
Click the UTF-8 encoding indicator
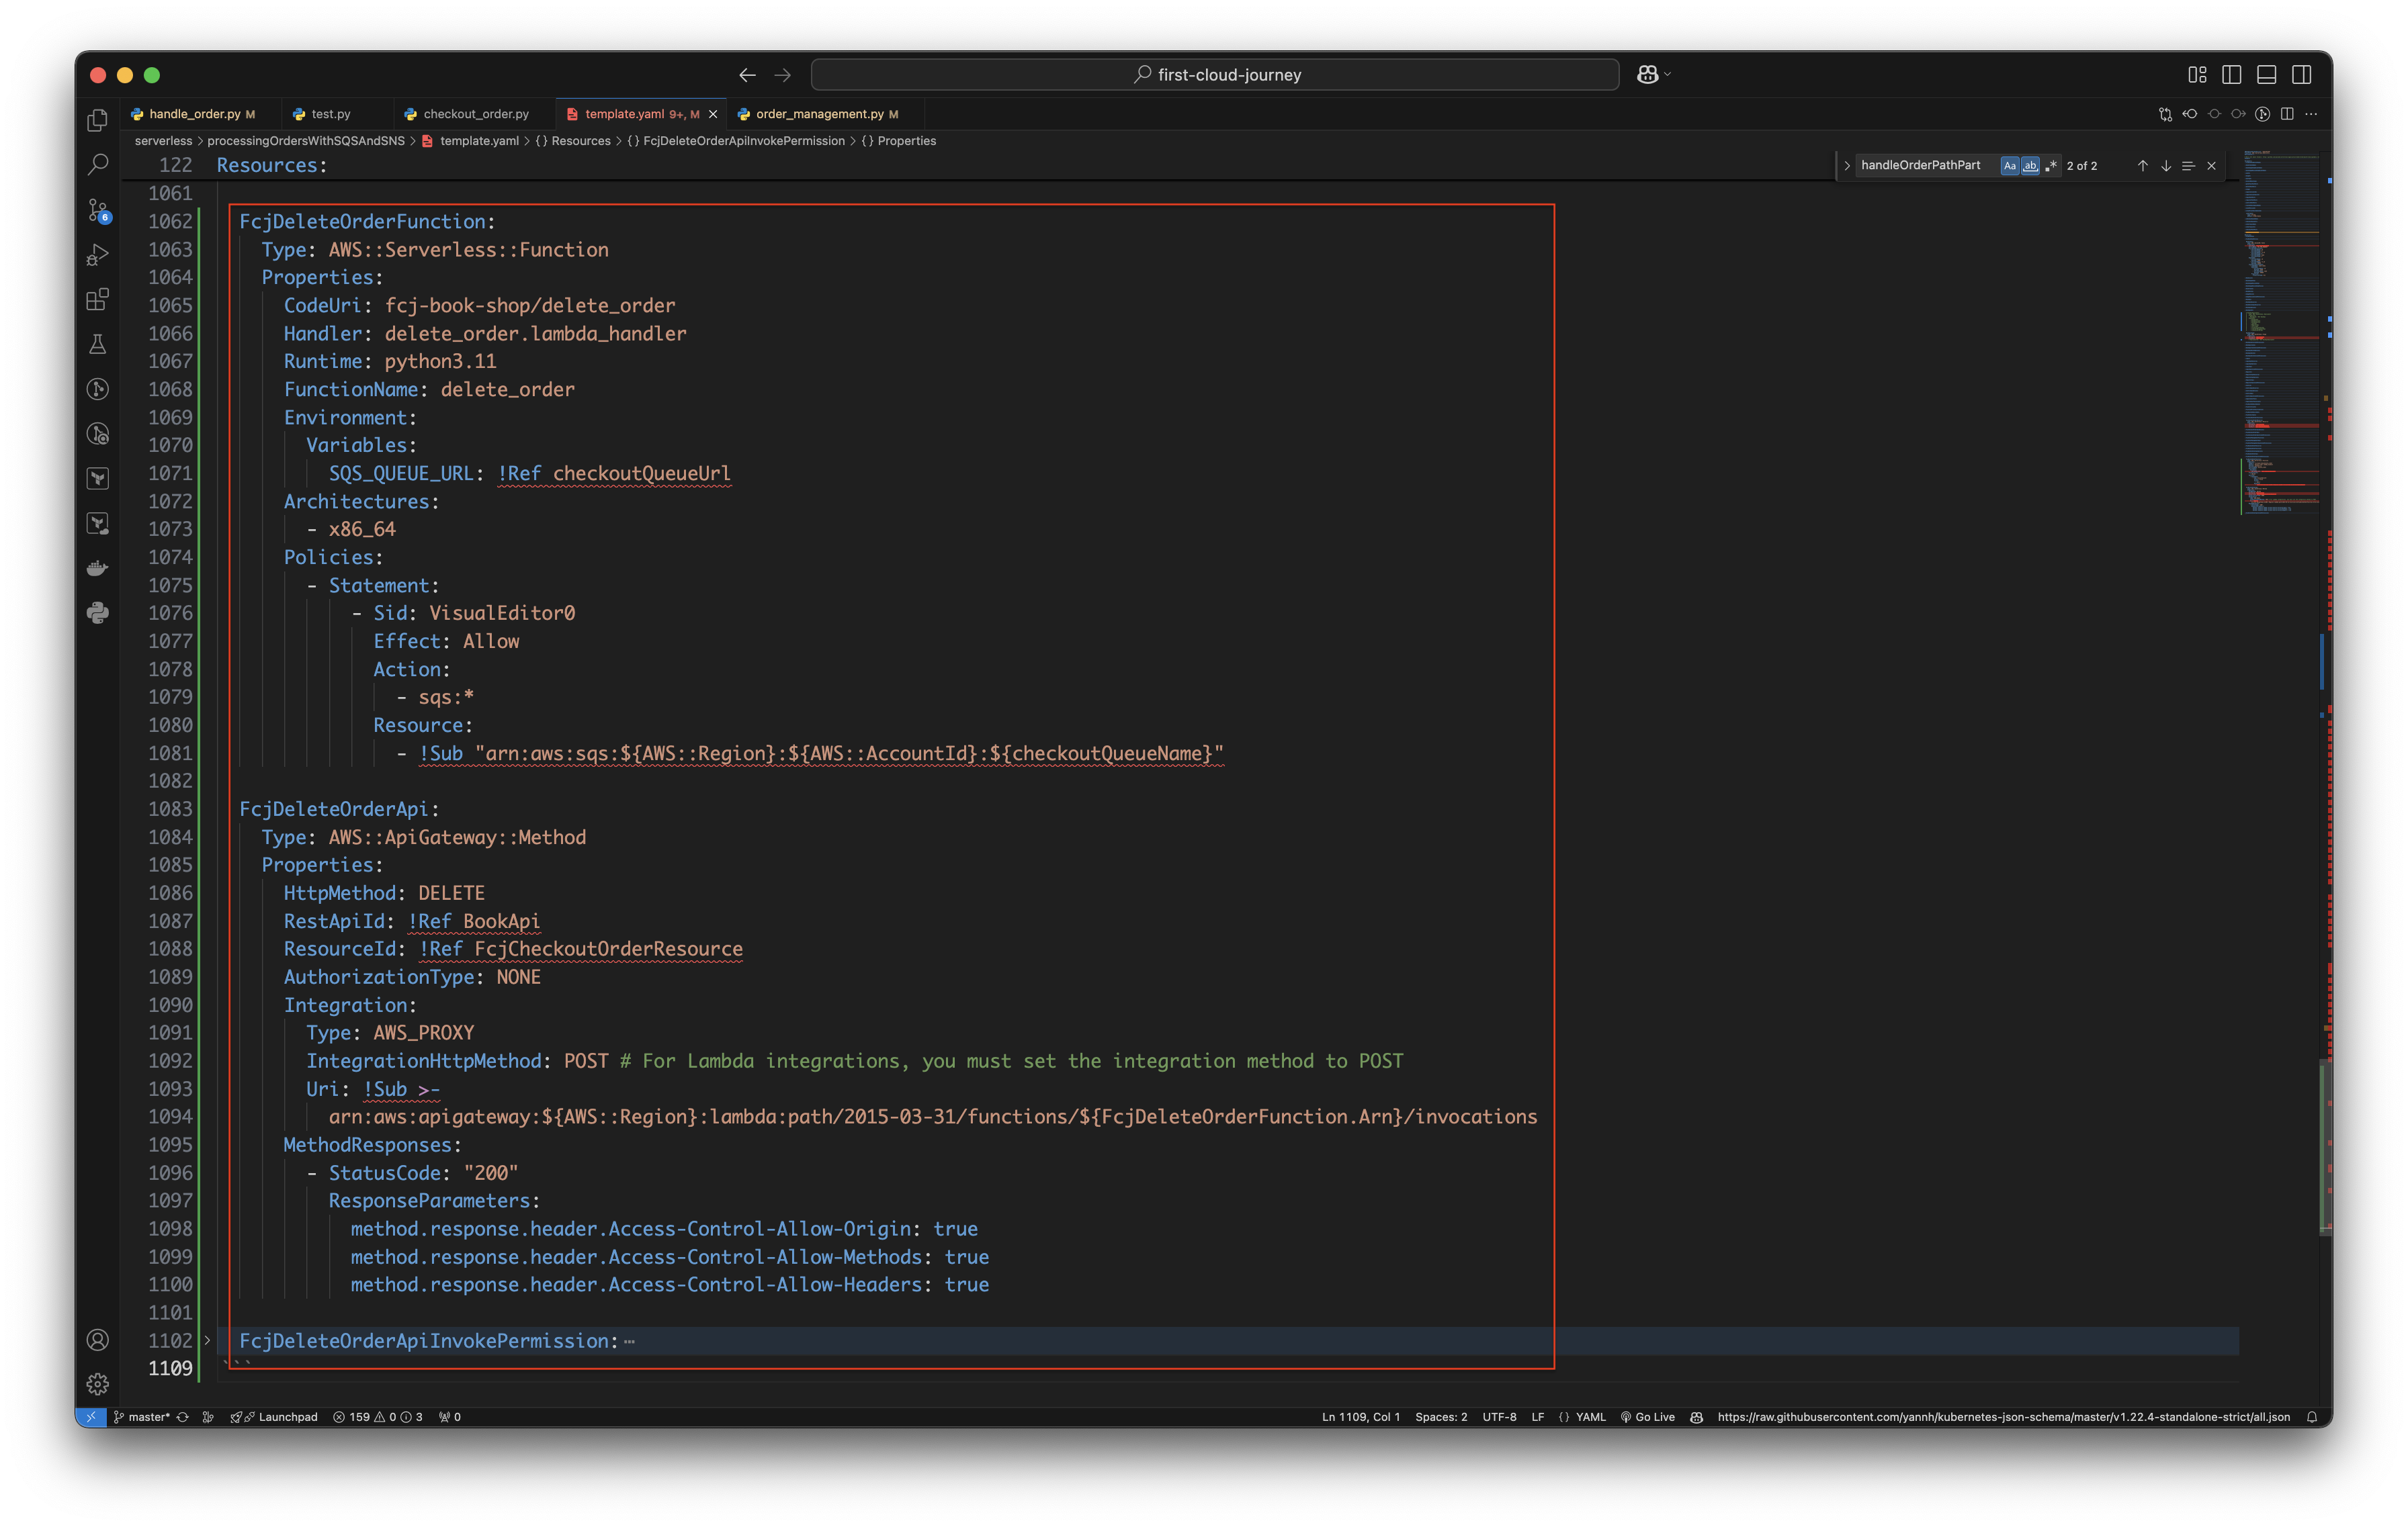tap(1498, 1417)
